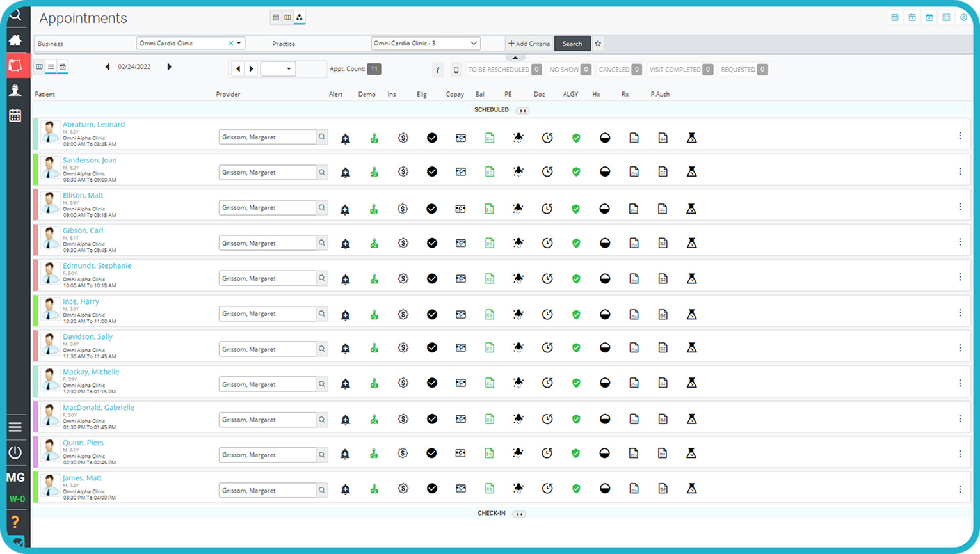Toggle the mobile phone filter icon
The width and height of the screenshot is (980, 554).
456,70
